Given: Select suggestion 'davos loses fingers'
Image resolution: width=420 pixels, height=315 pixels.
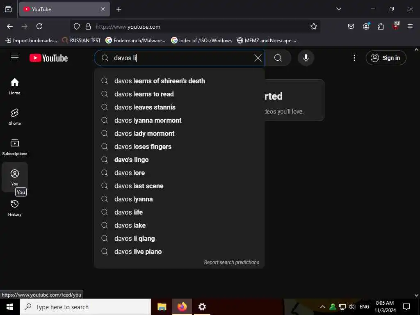Looking at the screenshot, I should (179, 146).
